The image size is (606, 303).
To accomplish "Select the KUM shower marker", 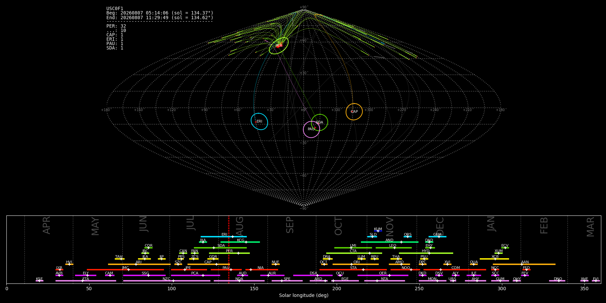I will tap(378, 231).
